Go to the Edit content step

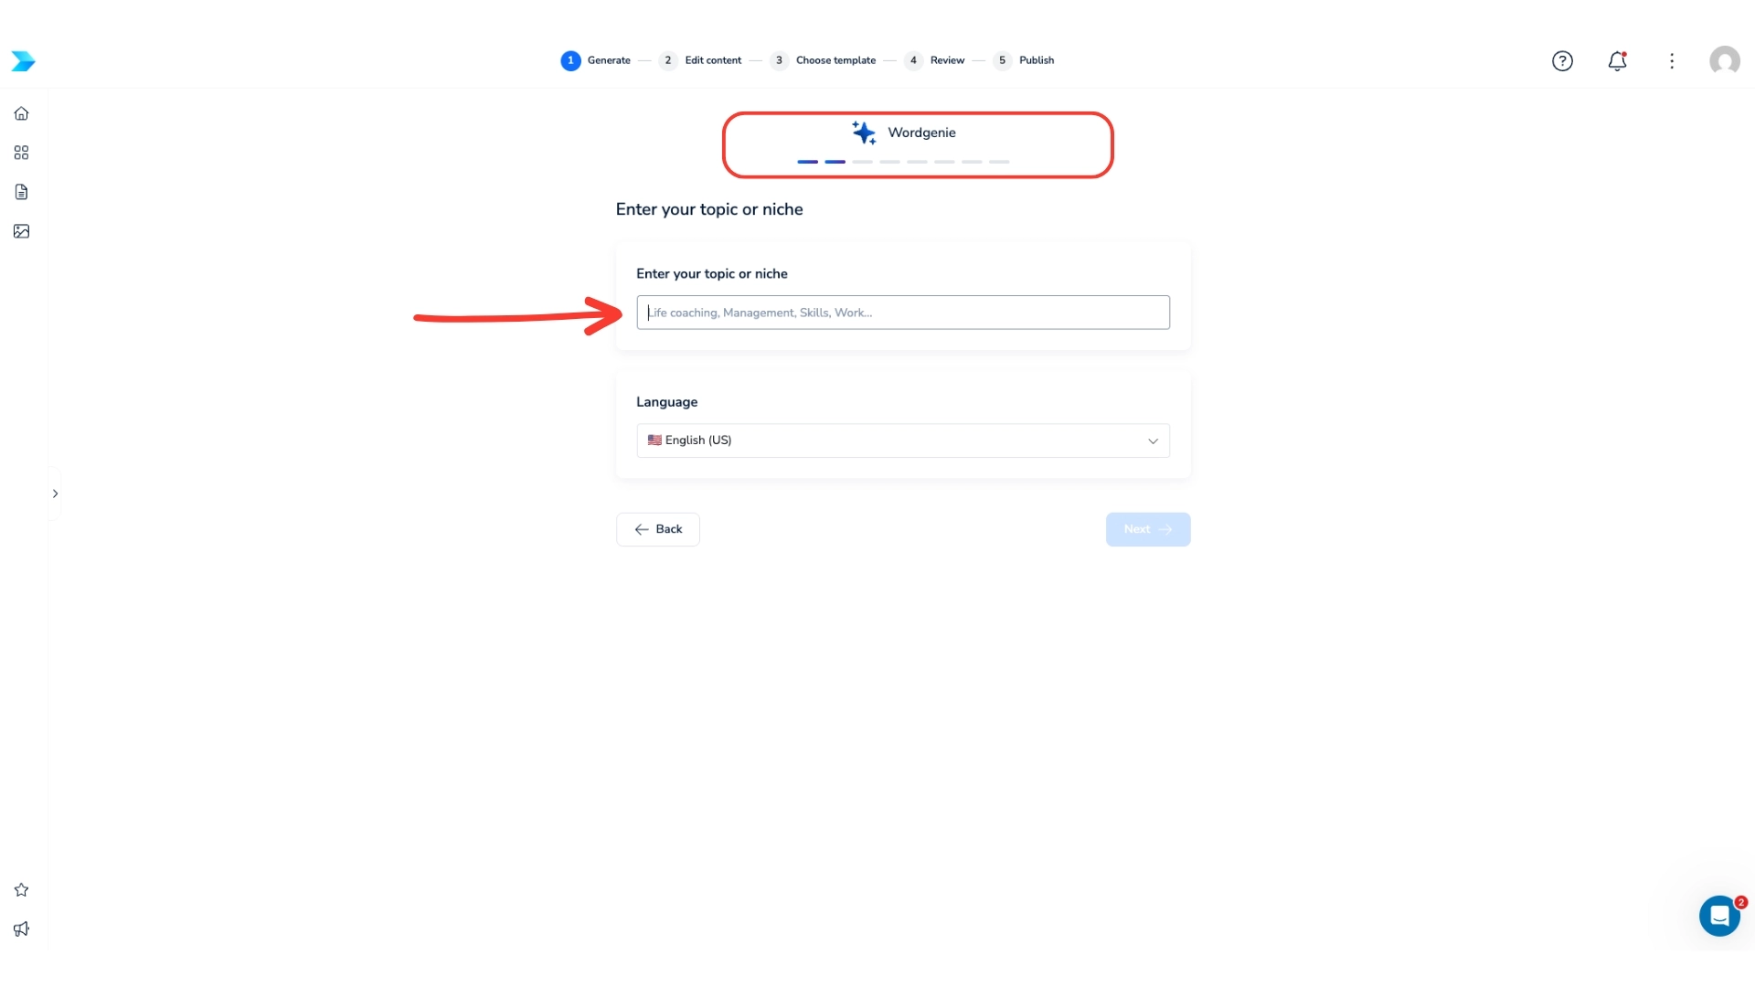(x=701, y=60)
